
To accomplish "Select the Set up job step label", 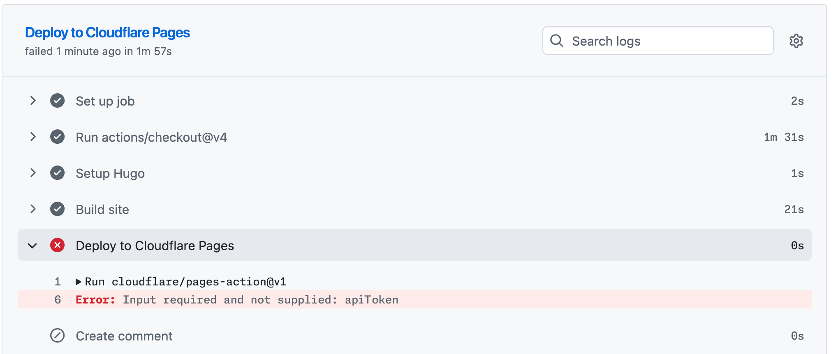I will [x=105, y=101].
